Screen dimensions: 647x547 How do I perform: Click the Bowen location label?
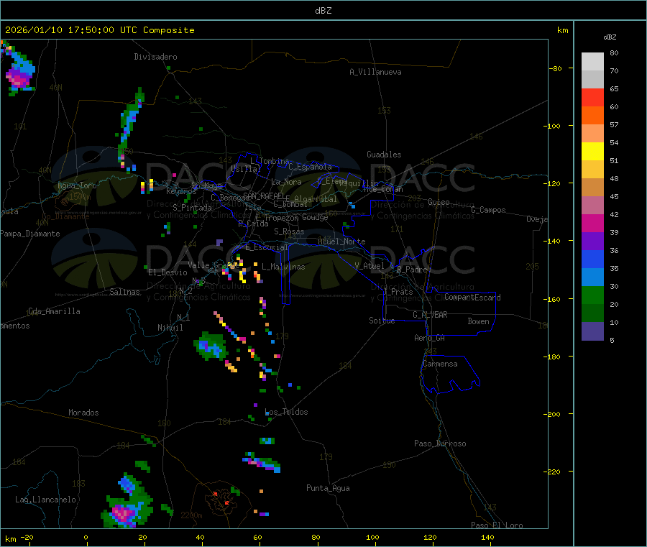(479, 321)
